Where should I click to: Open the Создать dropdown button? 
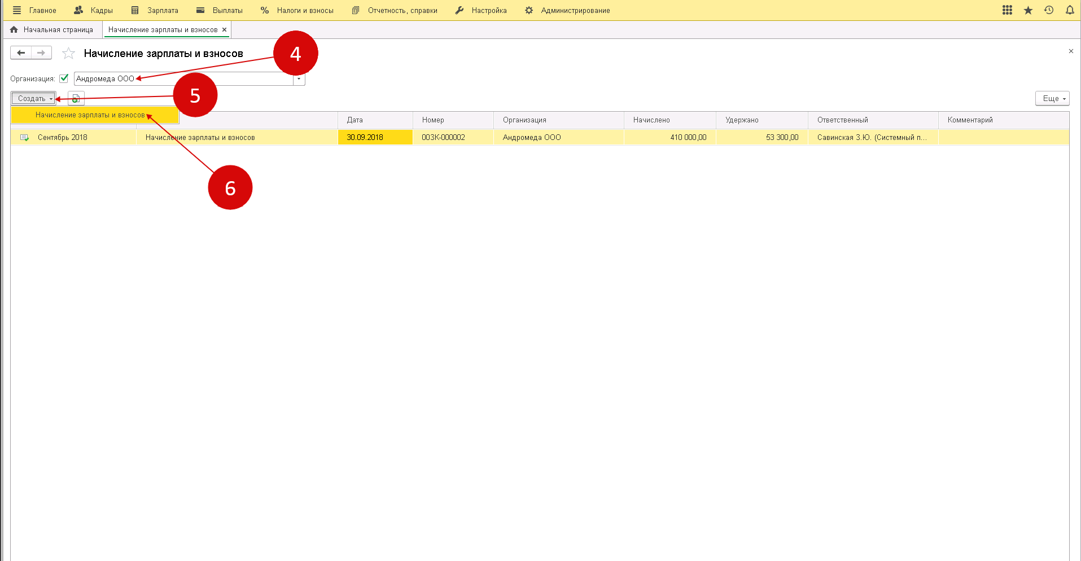[33, 99]
